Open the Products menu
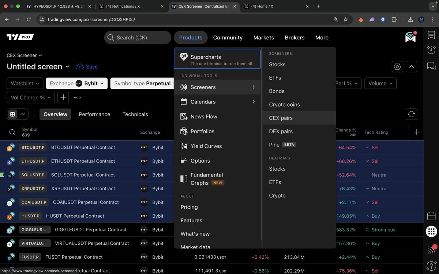 click(x=191, y=37)
